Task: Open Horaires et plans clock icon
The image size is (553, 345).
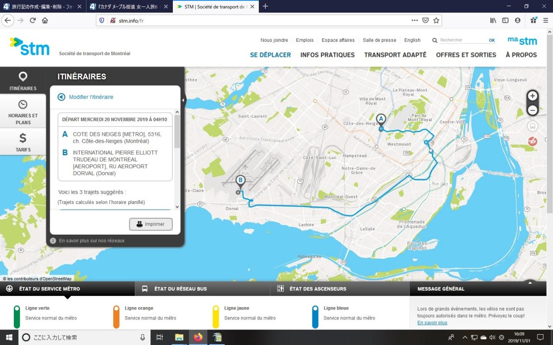Action: point(23,104)
